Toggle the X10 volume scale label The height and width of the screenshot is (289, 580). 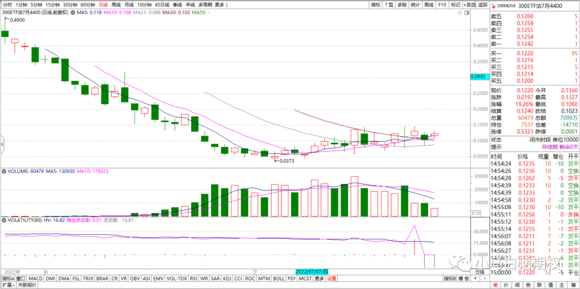point(475,213)
